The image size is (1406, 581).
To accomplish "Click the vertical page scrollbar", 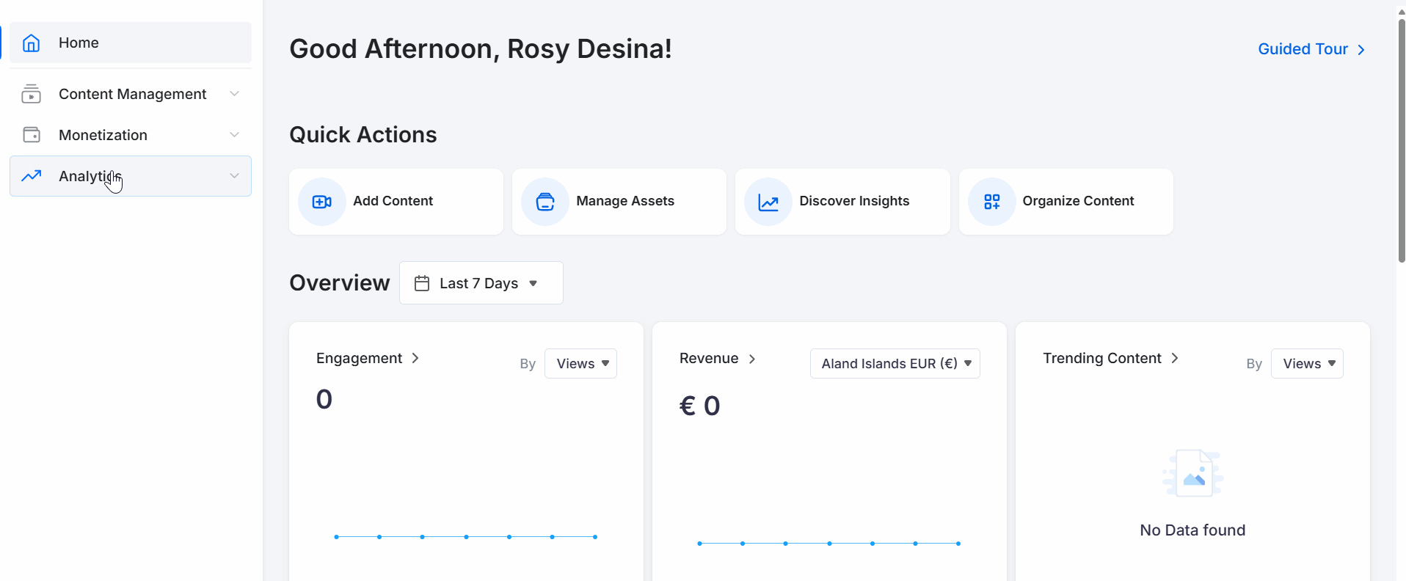I will tap(1401, 139).
